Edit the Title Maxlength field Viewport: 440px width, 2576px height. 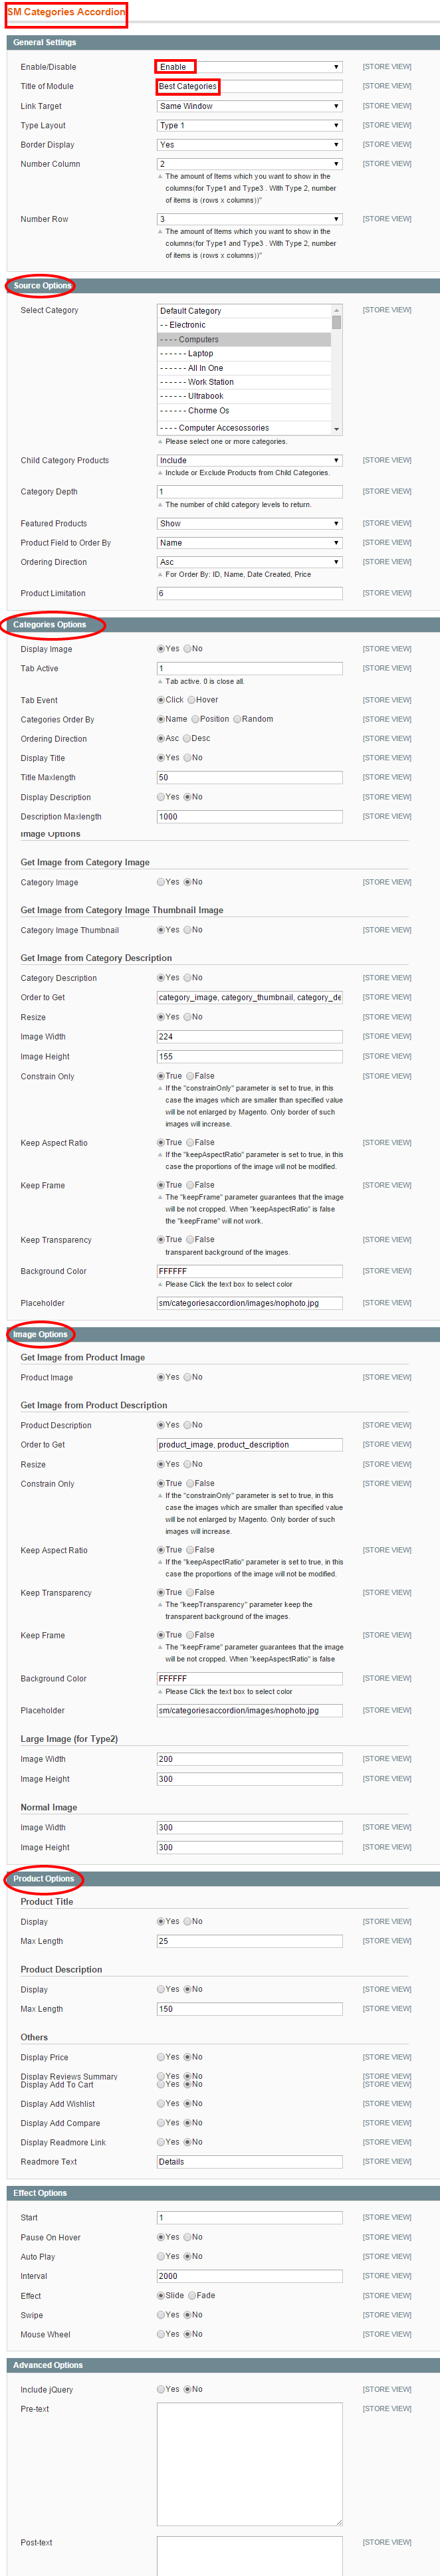[249, 778]
